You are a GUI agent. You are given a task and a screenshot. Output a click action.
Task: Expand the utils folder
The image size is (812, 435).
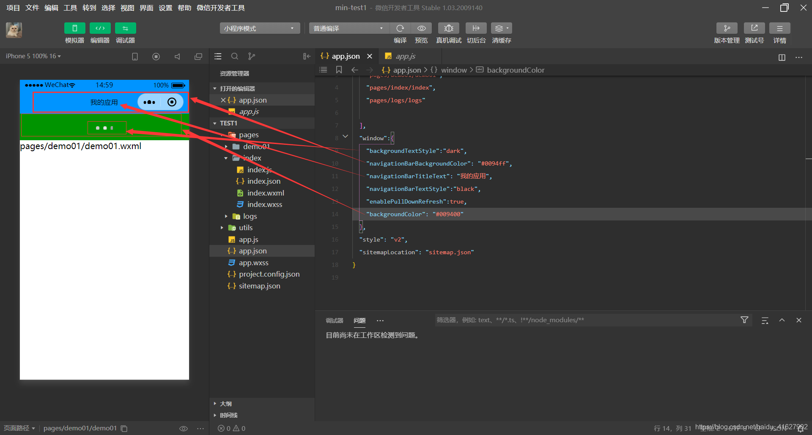[x=222, y=228]
